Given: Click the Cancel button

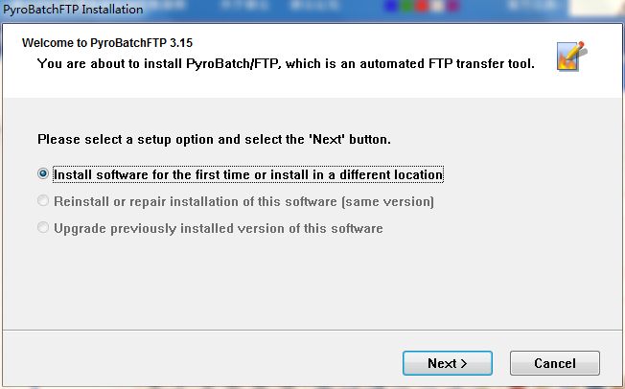Looking at the screenshot, I should (555, 363).
